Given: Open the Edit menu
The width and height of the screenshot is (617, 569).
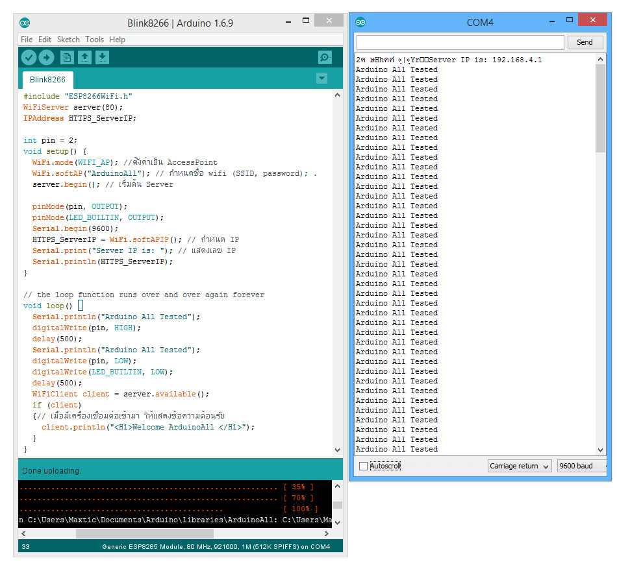Looking at the screenshot, I should click(x=44, y=40).
